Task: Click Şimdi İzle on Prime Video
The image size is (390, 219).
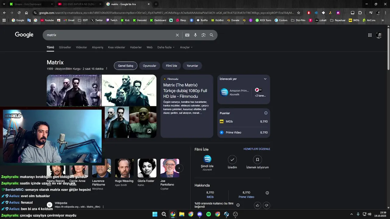Action: coord(207,163)
